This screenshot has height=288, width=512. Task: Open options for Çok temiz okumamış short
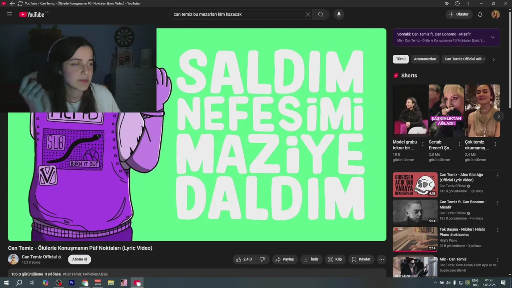(x=495, y=144)
